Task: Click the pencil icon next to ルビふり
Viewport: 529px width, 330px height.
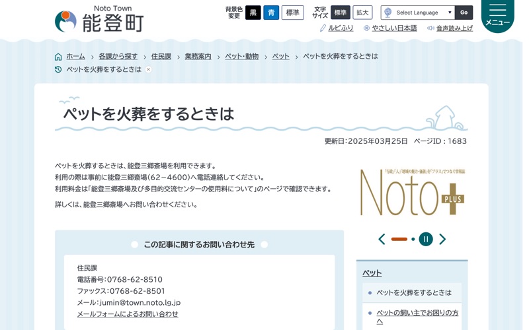Action: coord(323,28)
